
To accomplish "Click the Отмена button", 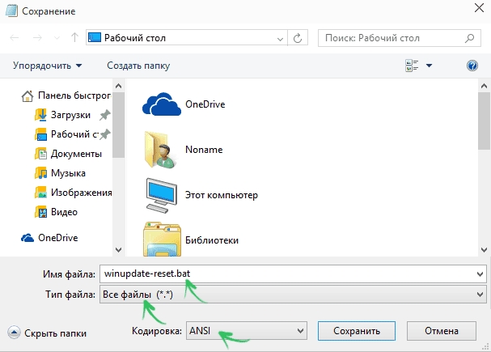I will click(441, 331).
